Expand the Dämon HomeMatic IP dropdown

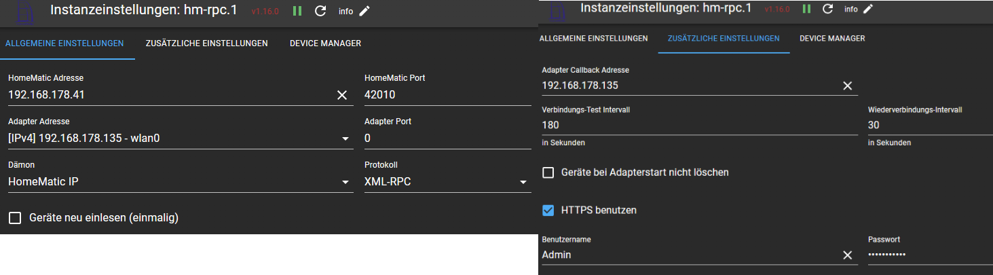181,182
